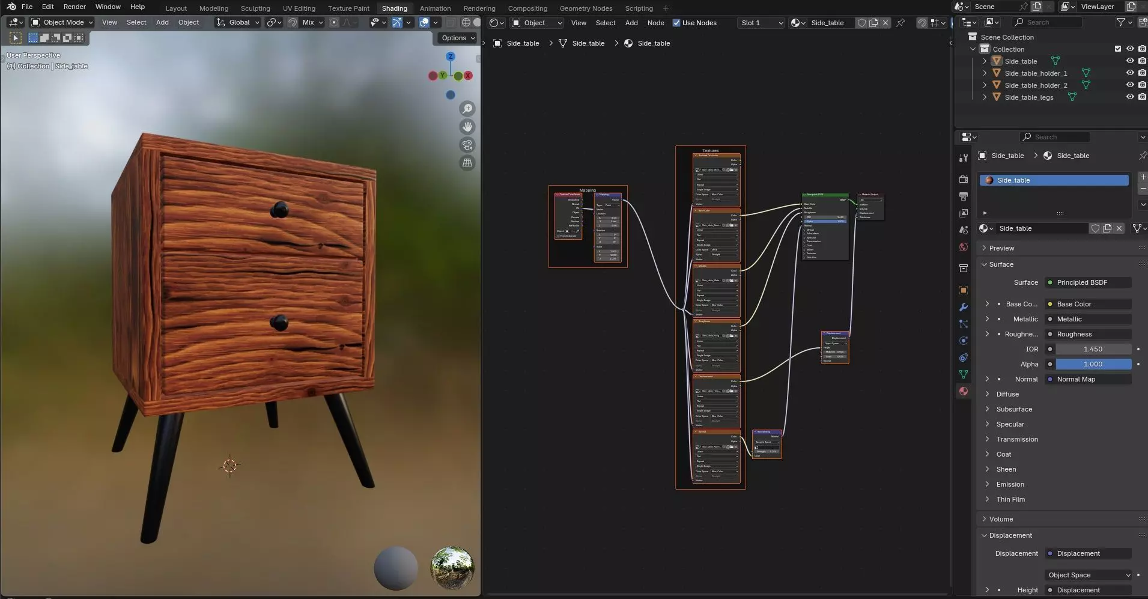Open the Render menu
1148x599 pixels.
click(x=74, y=7)
